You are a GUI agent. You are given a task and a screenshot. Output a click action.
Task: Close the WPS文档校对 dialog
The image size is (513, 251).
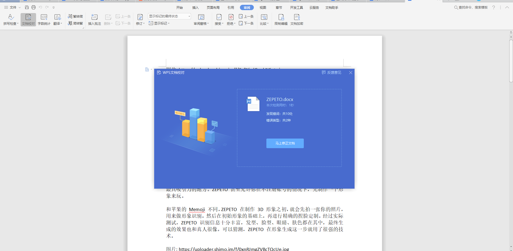pyautogui.click(x=351, y=72)
